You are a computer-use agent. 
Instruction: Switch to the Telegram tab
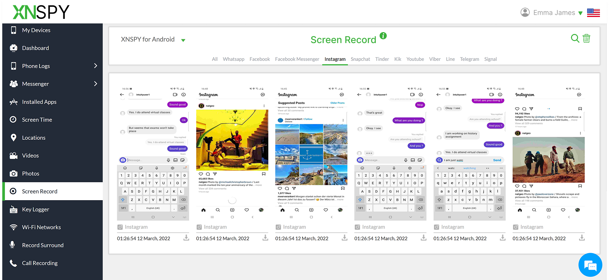(469, 59)
